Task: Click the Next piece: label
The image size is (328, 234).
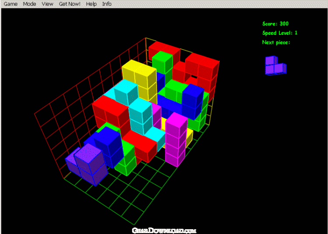Action: (276, 43)
